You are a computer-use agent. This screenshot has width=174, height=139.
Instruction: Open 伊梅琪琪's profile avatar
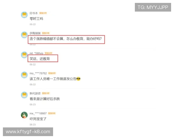[24, 35]
